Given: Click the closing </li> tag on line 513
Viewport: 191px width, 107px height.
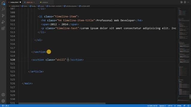Looking at the screenshot, I should click(x=41, y=32).
